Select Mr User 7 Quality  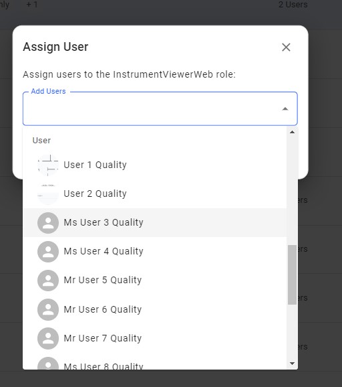click(x=154, y=338)
